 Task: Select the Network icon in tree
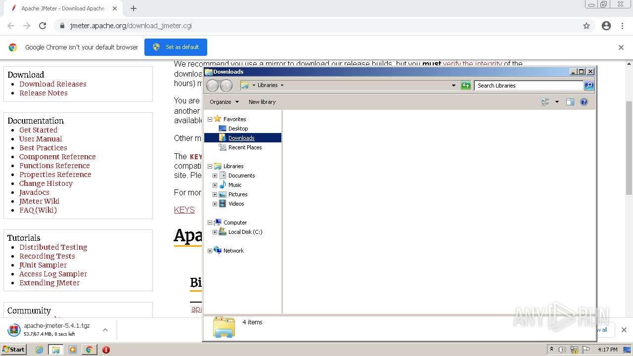click(218, 251)
